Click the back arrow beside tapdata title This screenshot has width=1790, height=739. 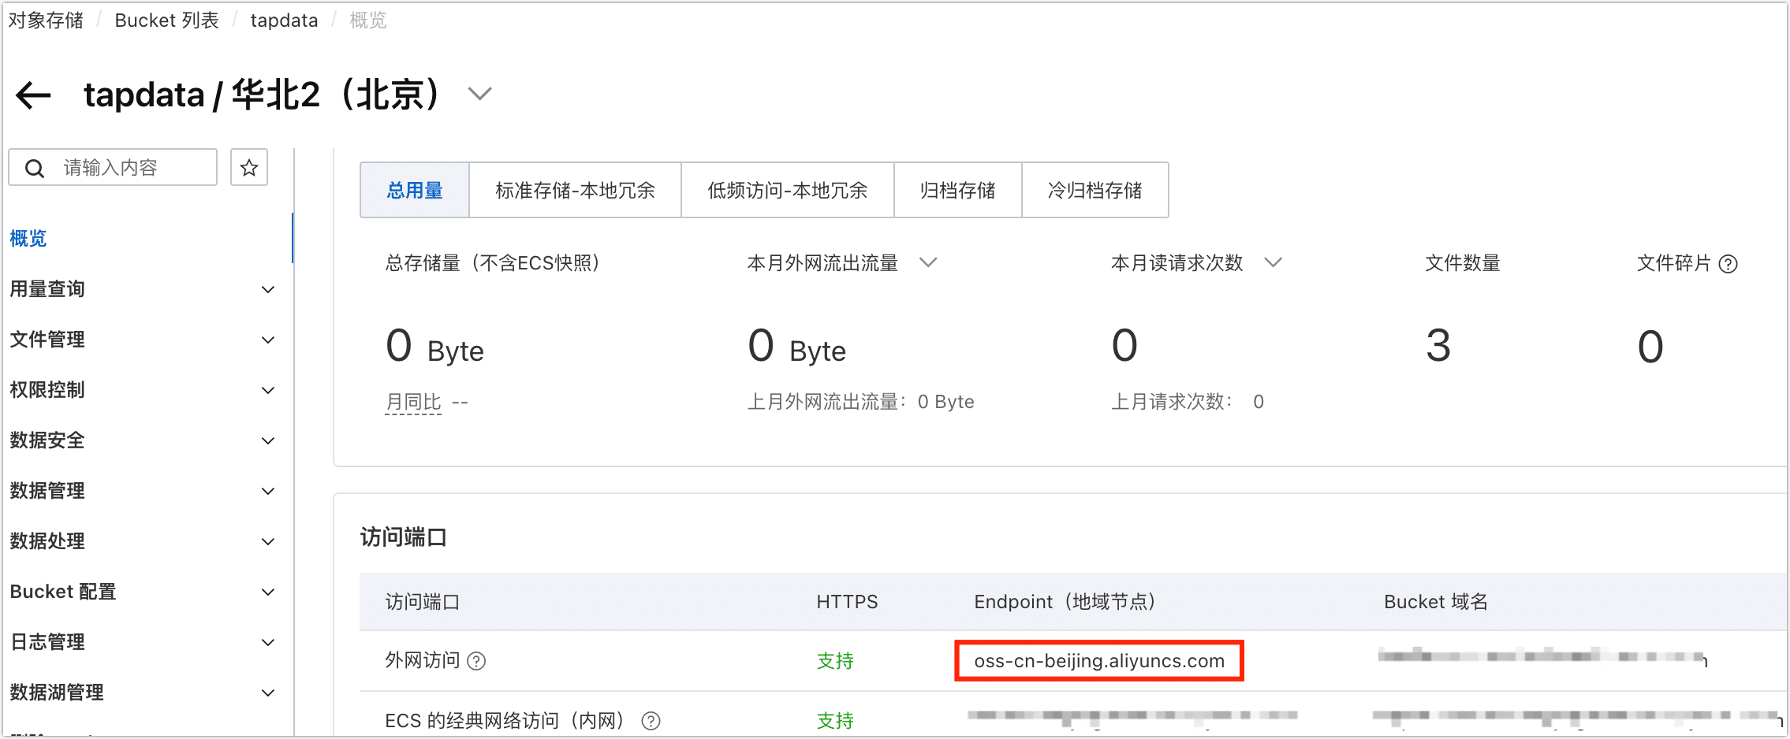[x=32, y=95]
